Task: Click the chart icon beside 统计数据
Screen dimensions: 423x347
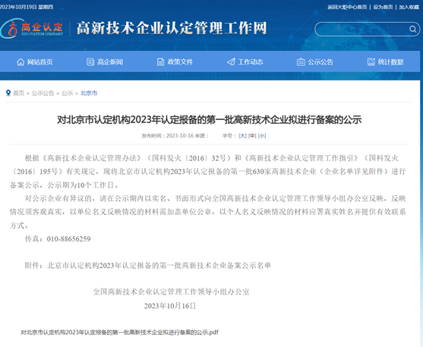Action: coord(371,62)
